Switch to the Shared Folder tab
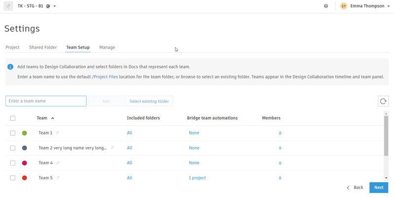394x198 pixels. 43,48
